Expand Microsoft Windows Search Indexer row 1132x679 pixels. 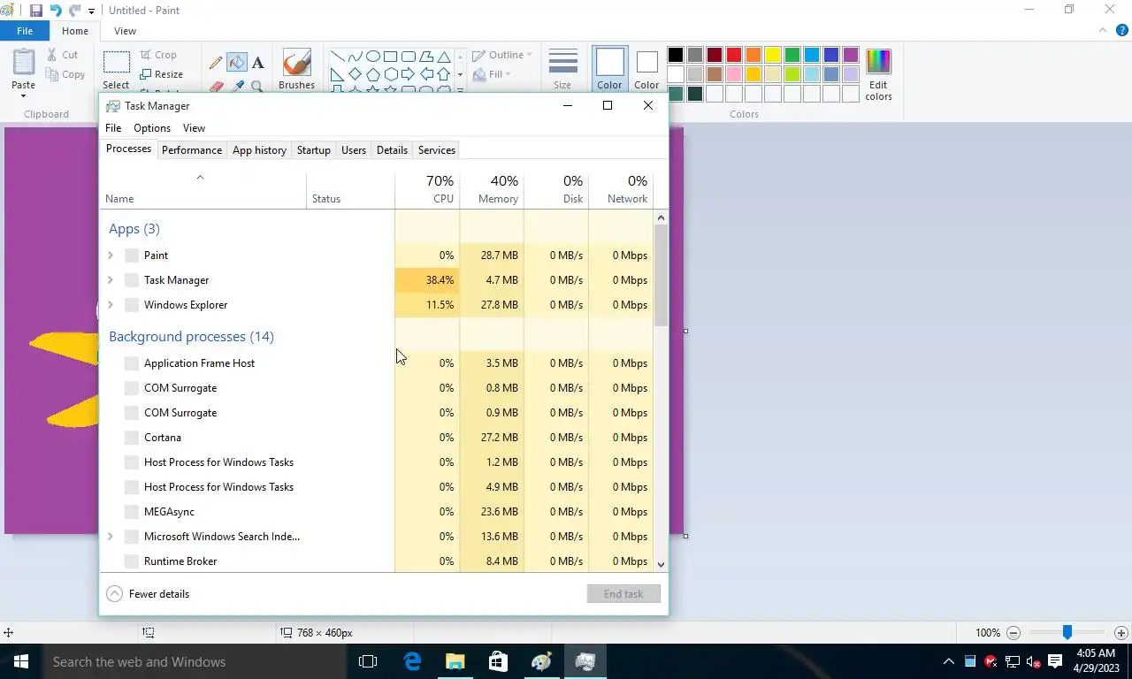111,537
